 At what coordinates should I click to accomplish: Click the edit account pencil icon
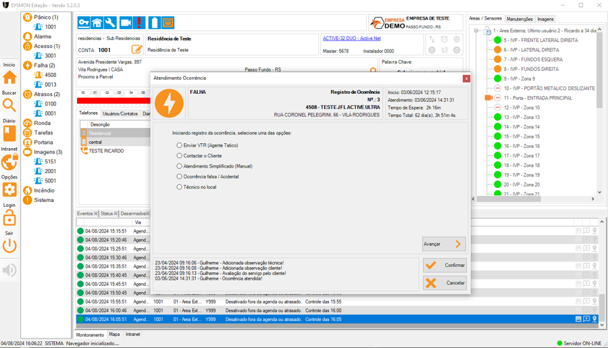pos(136,50)
